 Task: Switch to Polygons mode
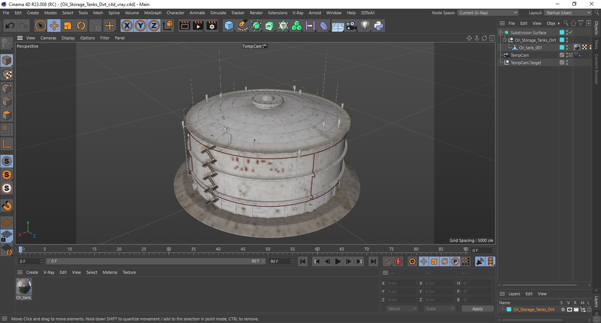pyautogui.click(x=7, y=115)
